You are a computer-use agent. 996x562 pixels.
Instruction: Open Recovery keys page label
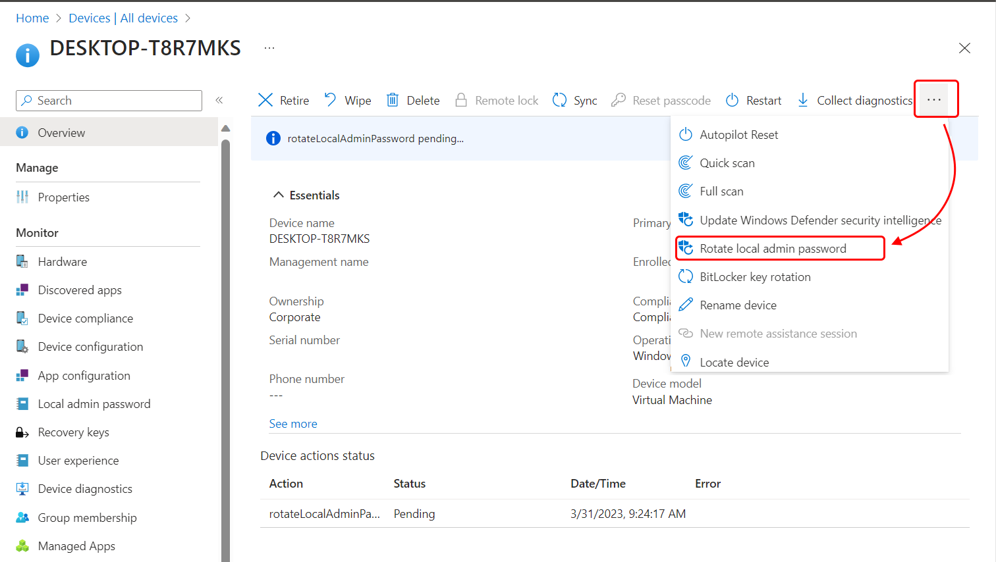(74, 432)
